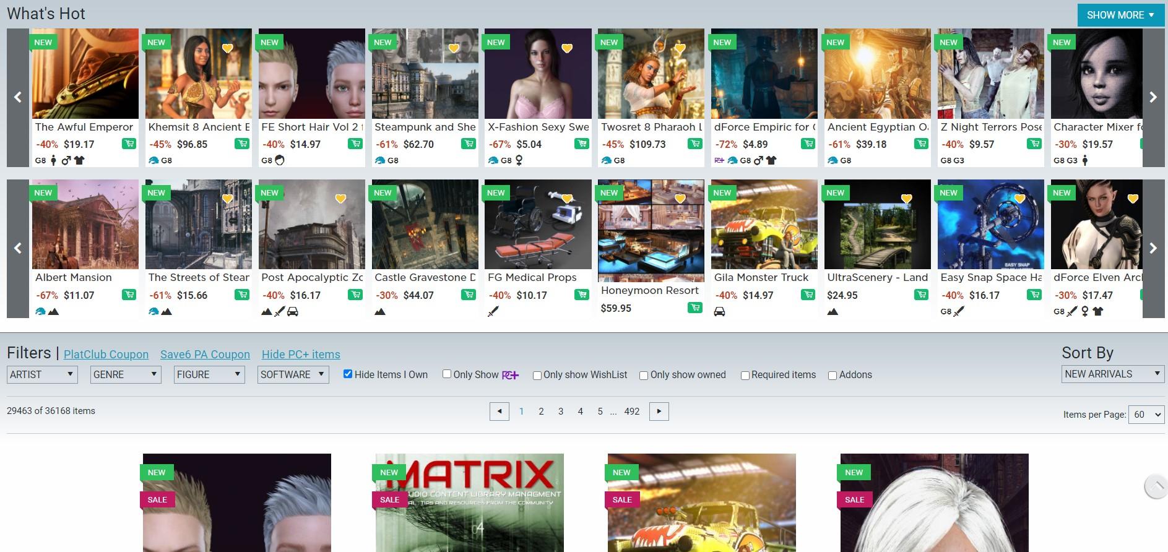
Task: Go to results page 3
Action: point(561,412)
